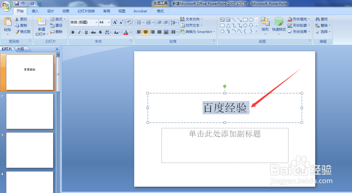Increase list indent level
The width and height of the screenshot is (352, 193).
pos(166,22)
